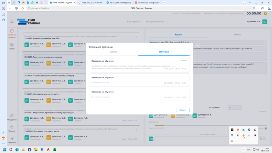272x153 pixels.
Task: Open File Explorer from the taskbar
Action: (36, 150)
